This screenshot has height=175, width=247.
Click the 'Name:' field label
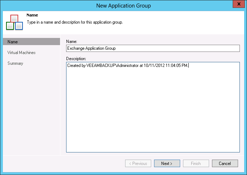pos(72,42)
